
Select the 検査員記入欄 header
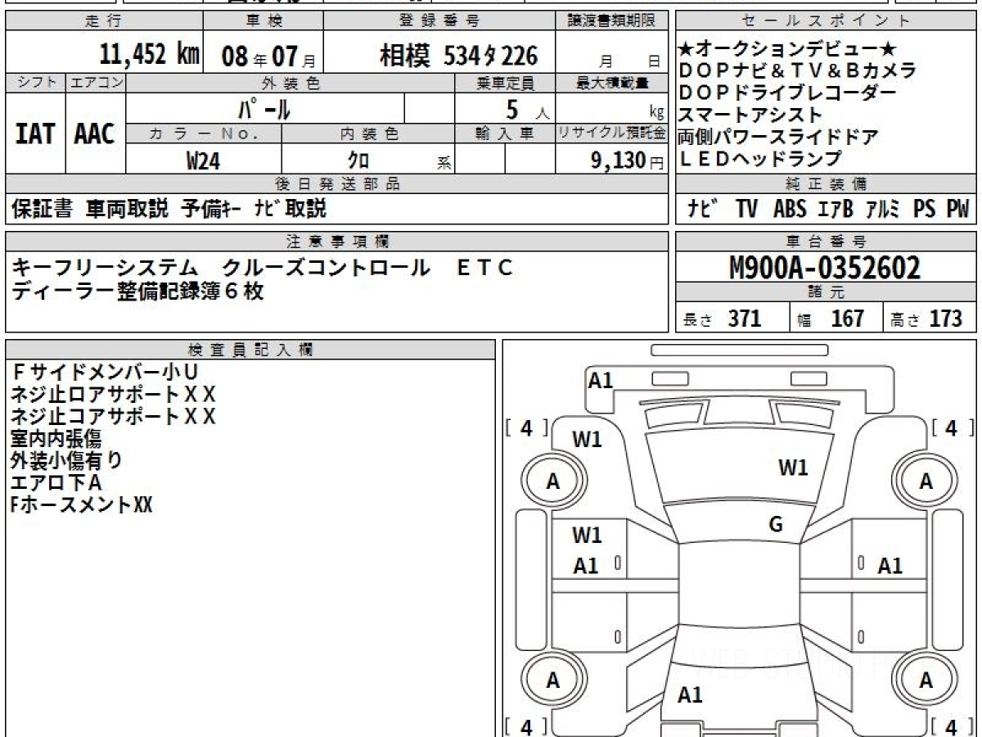(x=250, y=350)
